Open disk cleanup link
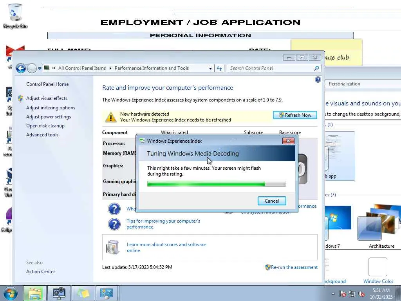Image resolution: width=401 pixels, height=301 pixels. pos(45,126)
